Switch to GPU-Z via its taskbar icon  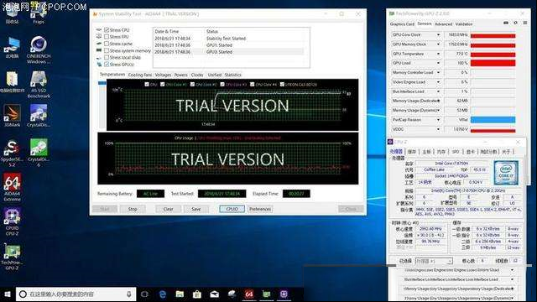point(267,294)
